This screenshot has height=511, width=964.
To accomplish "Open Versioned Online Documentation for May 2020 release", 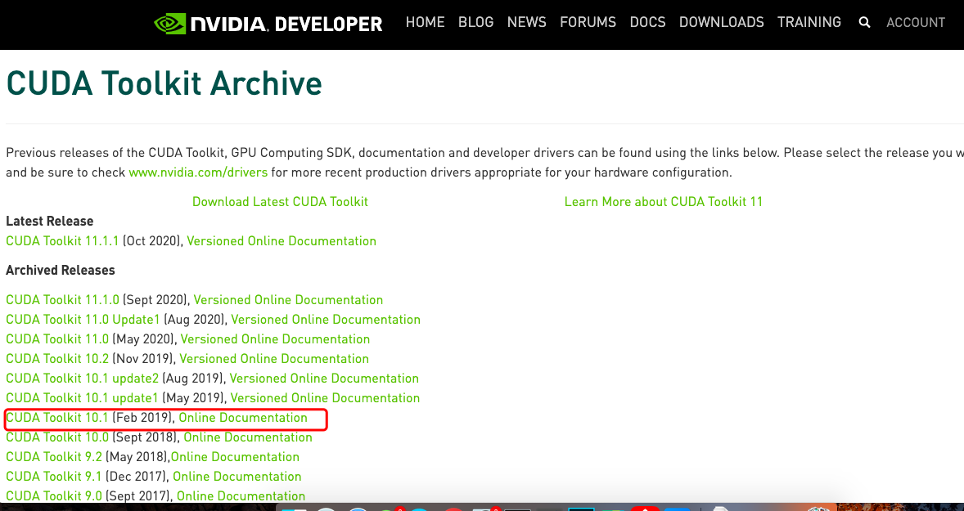I will pyautogui.click(x=276, y=339).
